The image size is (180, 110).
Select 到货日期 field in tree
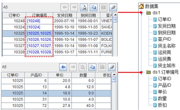(x=164, y=33)
